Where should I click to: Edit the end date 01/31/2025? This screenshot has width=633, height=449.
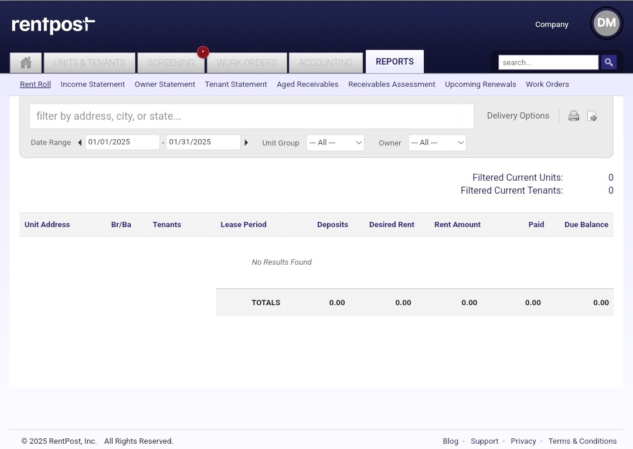point(203,142)
